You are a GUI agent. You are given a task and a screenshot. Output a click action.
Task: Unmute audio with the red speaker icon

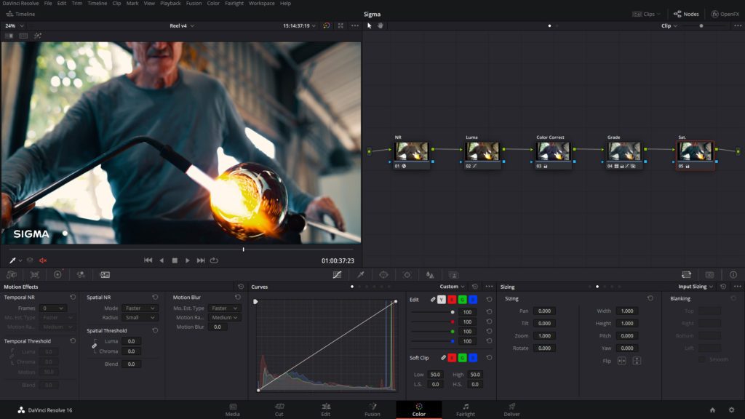pos(43,260)
